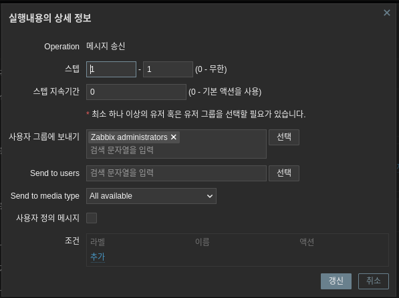Click the Send to media type label

(x=45, y=196)
